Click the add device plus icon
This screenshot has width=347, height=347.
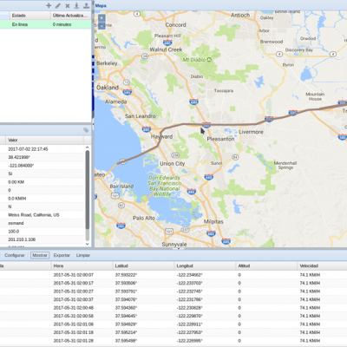point(49,5)
